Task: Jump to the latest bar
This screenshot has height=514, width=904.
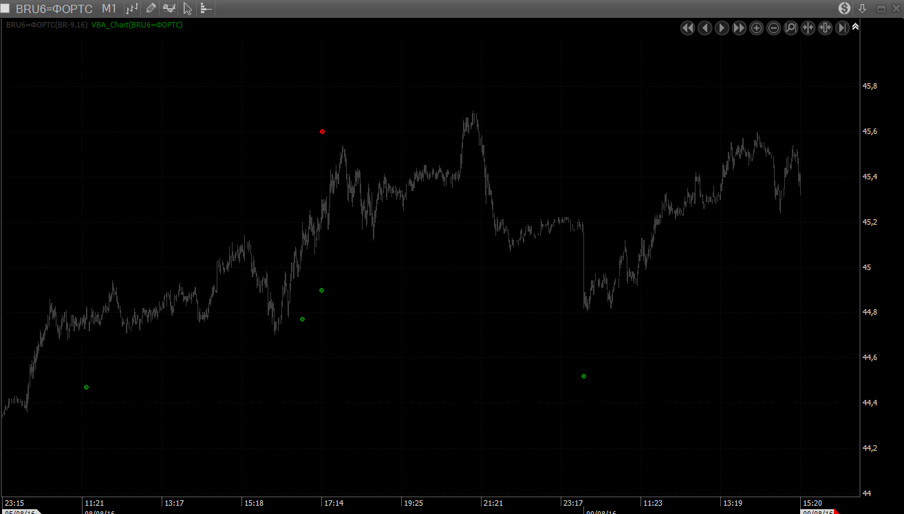Action: click(x=842, y=28)
